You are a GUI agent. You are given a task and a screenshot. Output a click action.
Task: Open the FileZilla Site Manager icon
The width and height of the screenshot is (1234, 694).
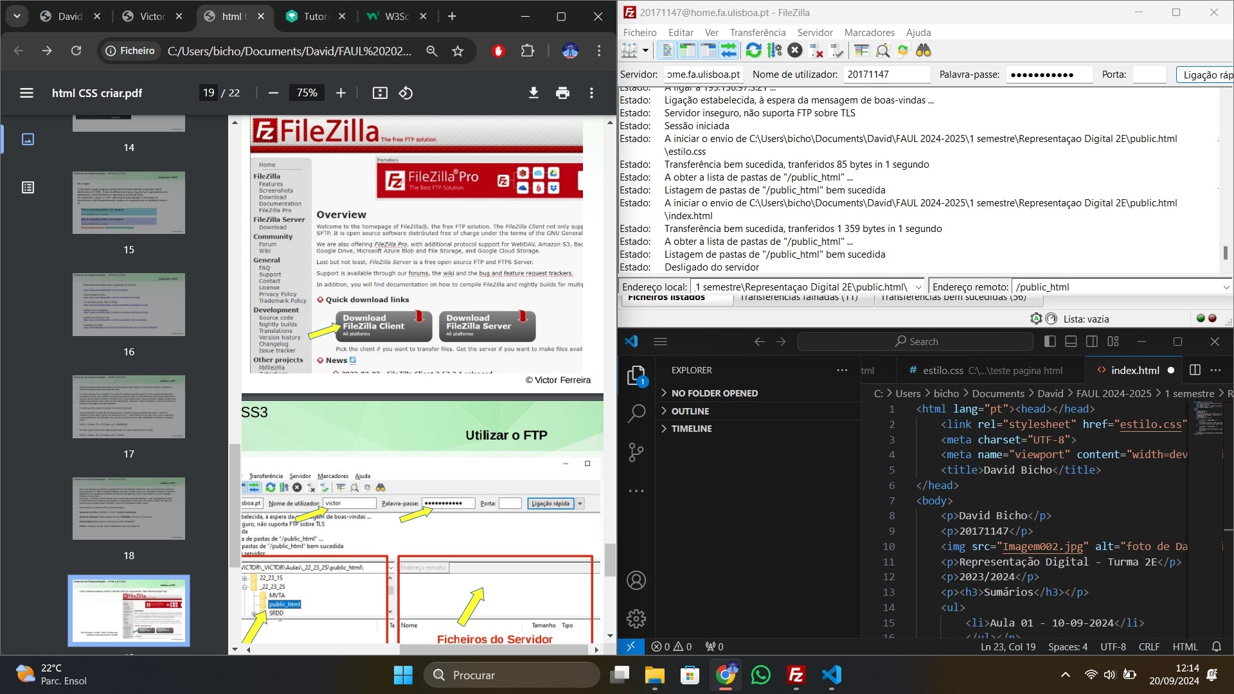pos(629,50)
